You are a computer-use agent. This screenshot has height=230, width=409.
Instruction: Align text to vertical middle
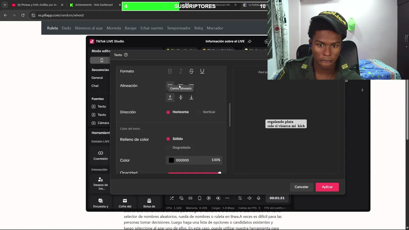click(x=181, y=97)
